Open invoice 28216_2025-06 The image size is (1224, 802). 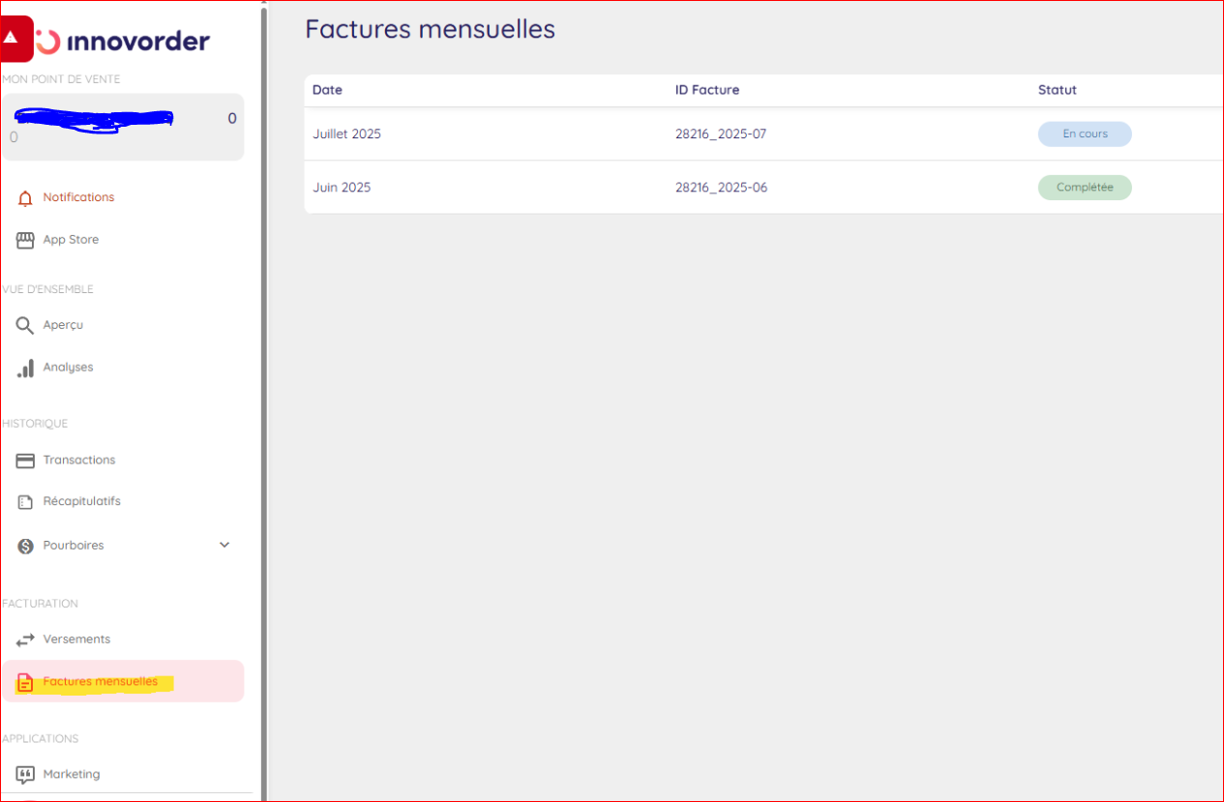coord(721,188)
